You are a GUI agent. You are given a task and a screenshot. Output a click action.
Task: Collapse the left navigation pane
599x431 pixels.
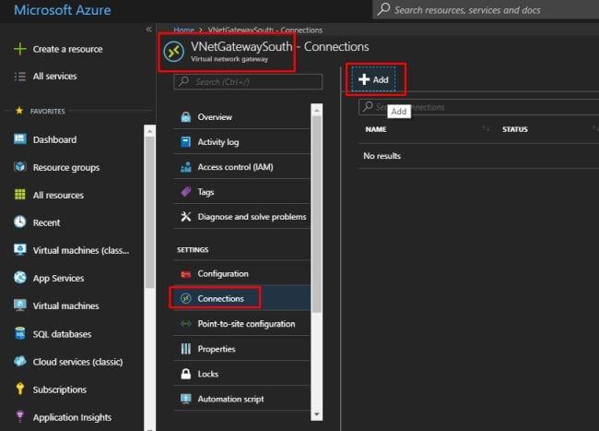coord(148,29)
